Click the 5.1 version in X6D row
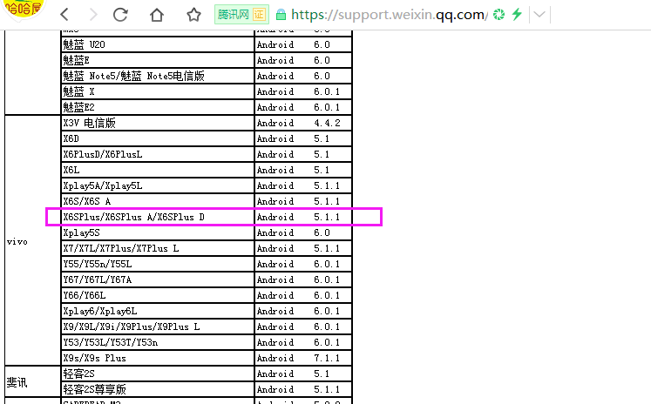651x404 pixels. pos(322,138)
